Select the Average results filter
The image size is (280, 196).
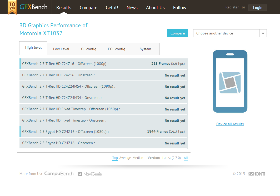click(x=125, y=158)
